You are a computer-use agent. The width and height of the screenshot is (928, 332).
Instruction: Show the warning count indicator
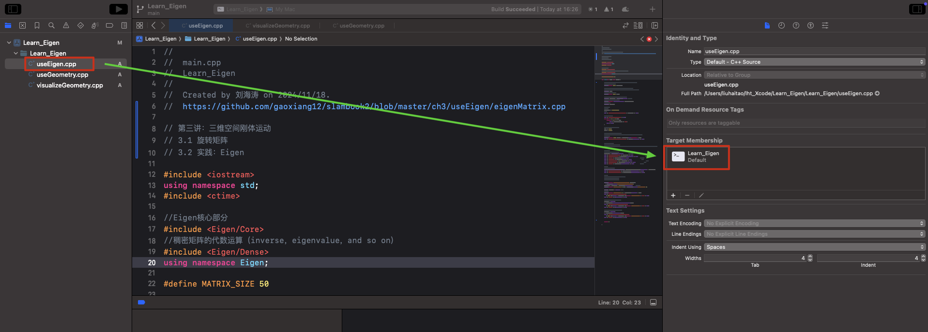pyautogui.click(x=609, y=9)
